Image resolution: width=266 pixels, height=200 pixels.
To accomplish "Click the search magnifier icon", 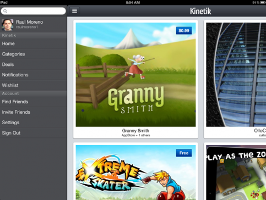I will (5, 11).
